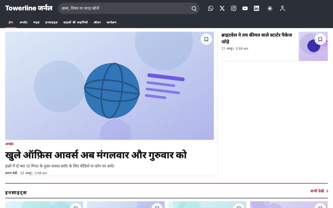Select the होम tab
The width and height of the screenshot is (333, 208).
click(11, 22)
